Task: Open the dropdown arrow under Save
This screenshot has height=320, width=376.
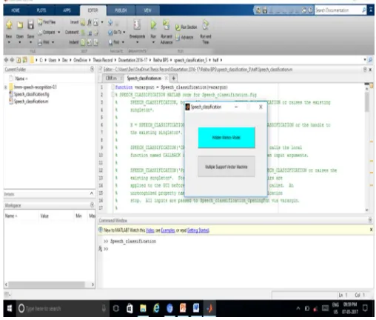Action: 30,42
